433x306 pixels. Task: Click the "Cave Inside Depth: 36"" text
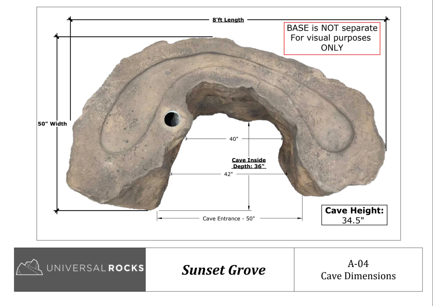click(x=249, y=163)
